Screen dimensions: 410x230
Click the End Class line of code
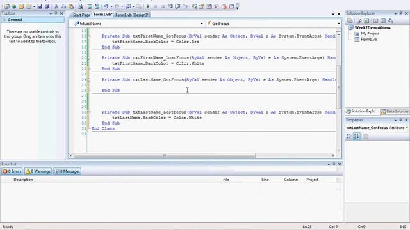pos(103,128)
